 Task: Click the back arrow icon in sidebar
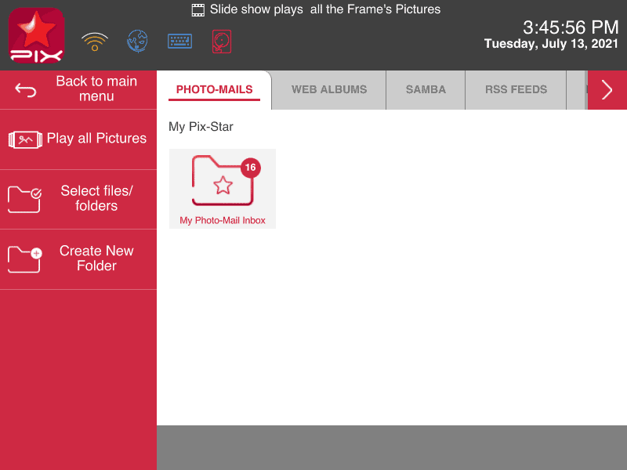pos(26,90)
